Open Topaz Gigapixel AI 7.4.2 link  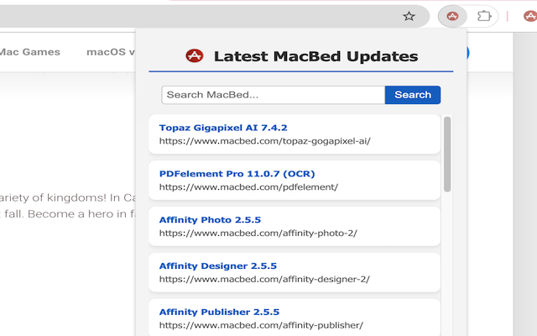223,128
